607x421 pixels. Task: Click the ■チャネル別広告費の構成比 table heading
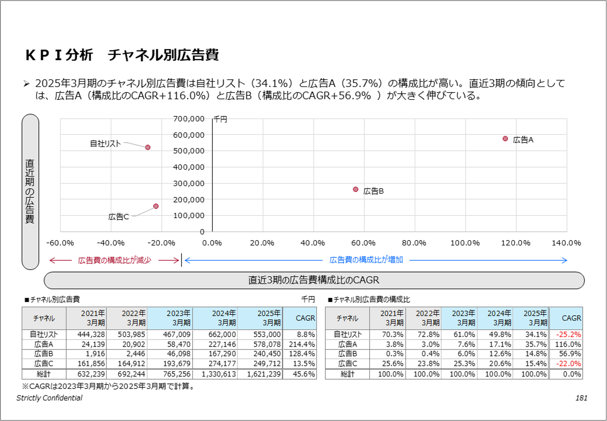(x=369, y=299)
